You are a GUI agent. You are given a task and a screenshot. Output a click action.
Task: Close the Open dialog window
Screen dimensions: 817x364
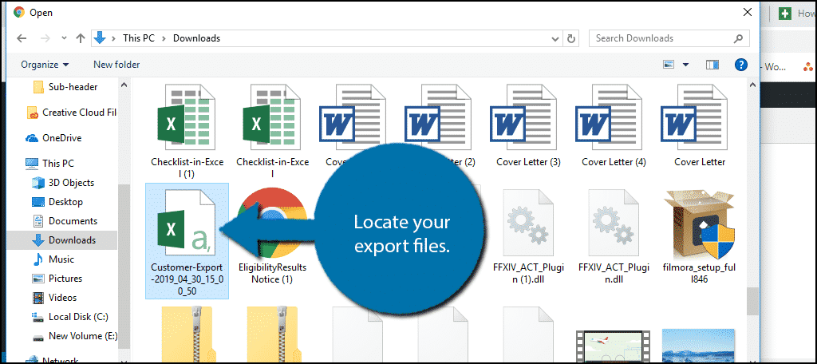pyautogui.click(x=747, y=12)
